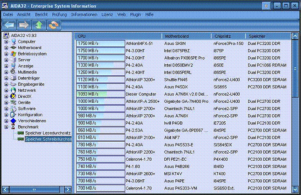Sort by the Speicher column header
This screenshot has height=195, width=301.
coord(268,36)
